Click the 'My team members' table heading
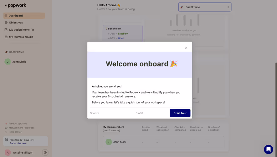This screenshot has height=157, width=277. coord(113,127)
